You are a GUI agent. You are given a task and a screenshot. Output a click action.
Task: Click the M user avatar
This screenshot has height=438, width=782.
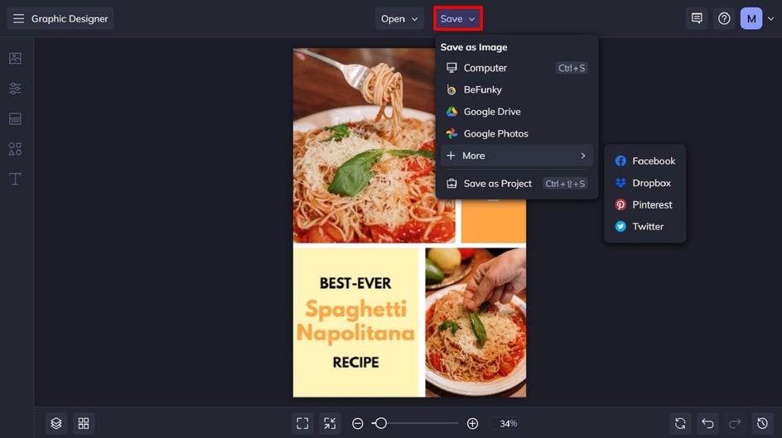pyautogui.click(x=751, y=18)
